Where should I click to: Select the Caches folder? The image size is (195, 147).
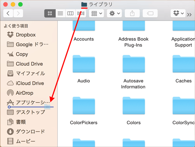184,64
